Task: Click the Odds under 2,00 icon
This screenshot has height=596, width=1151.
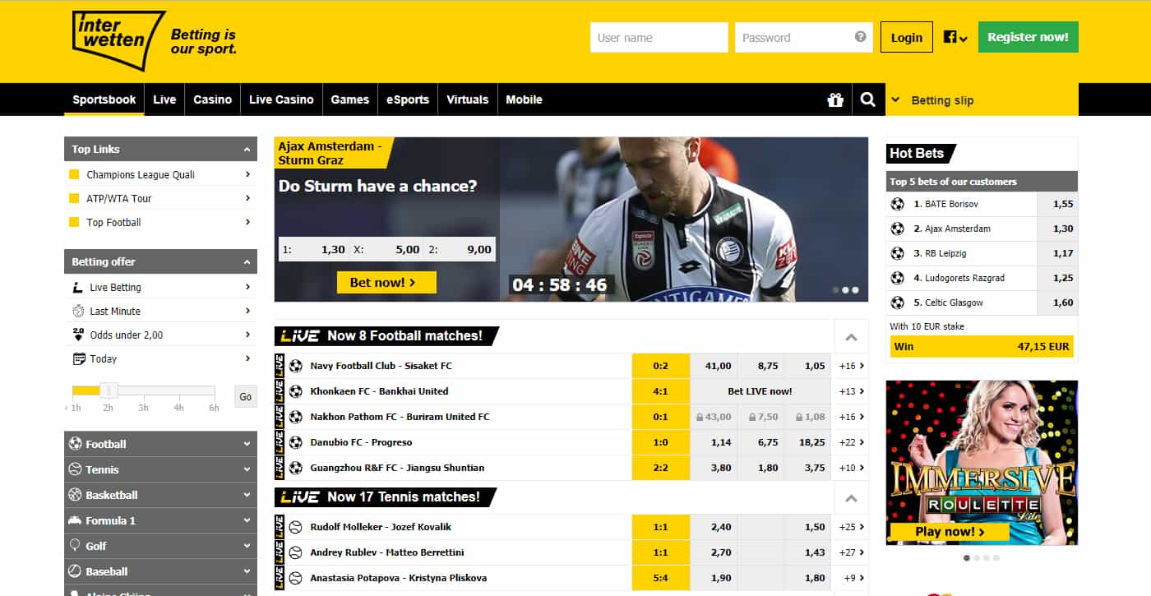Action: 78,335
